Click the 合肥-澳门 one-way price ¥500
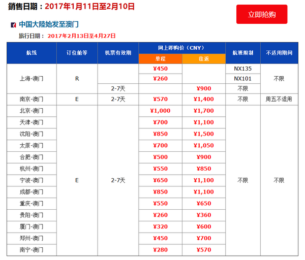The height and width of the screenshot is (260, 305). click(160, 157)
